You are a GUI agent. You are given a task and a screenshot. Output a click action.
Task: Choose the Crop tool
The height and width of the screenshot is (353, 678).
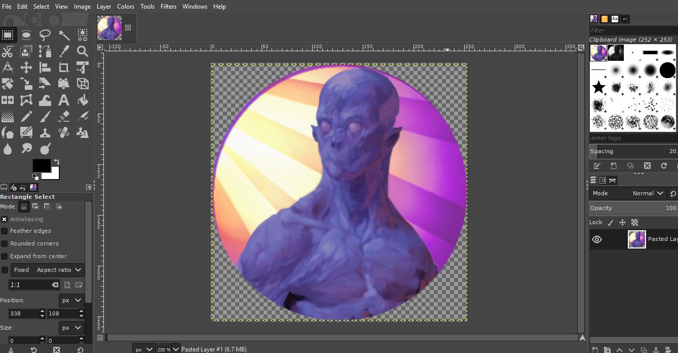tap(64, 67)
